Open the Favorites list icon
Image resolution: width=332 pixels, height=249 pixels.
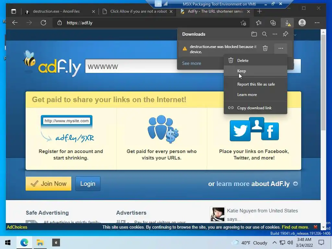point(259,23)
